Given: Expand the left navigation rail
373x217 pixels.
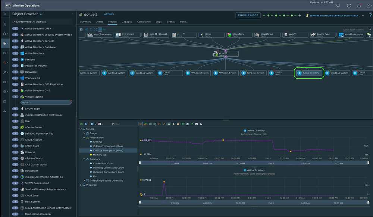Looking at the screenshot, I should [x=5, y=14].
